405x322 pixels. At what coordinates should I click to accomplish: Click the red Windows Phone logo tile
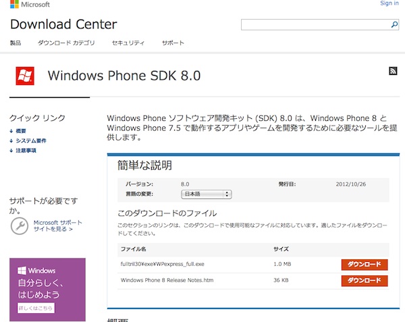[x=25, y=76]
